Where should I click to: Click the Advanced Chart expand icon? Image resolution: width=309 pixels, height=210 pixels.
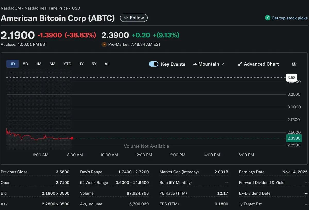pos(240,64)
